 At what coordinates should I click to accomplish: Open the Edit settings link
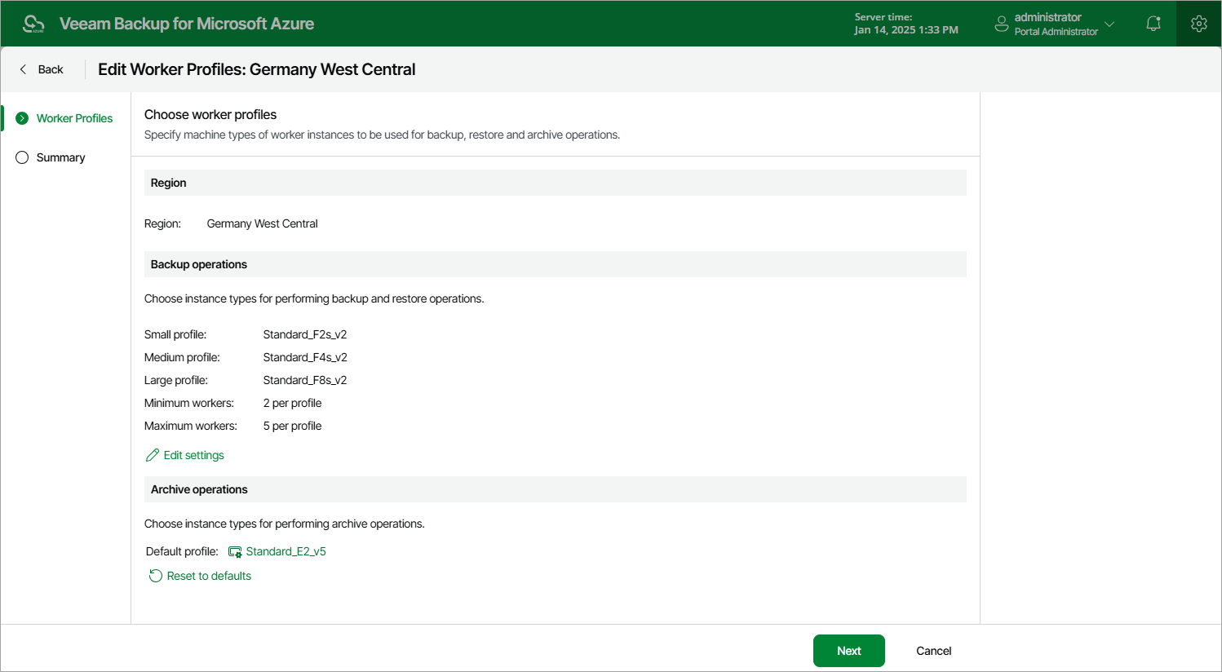194,455
